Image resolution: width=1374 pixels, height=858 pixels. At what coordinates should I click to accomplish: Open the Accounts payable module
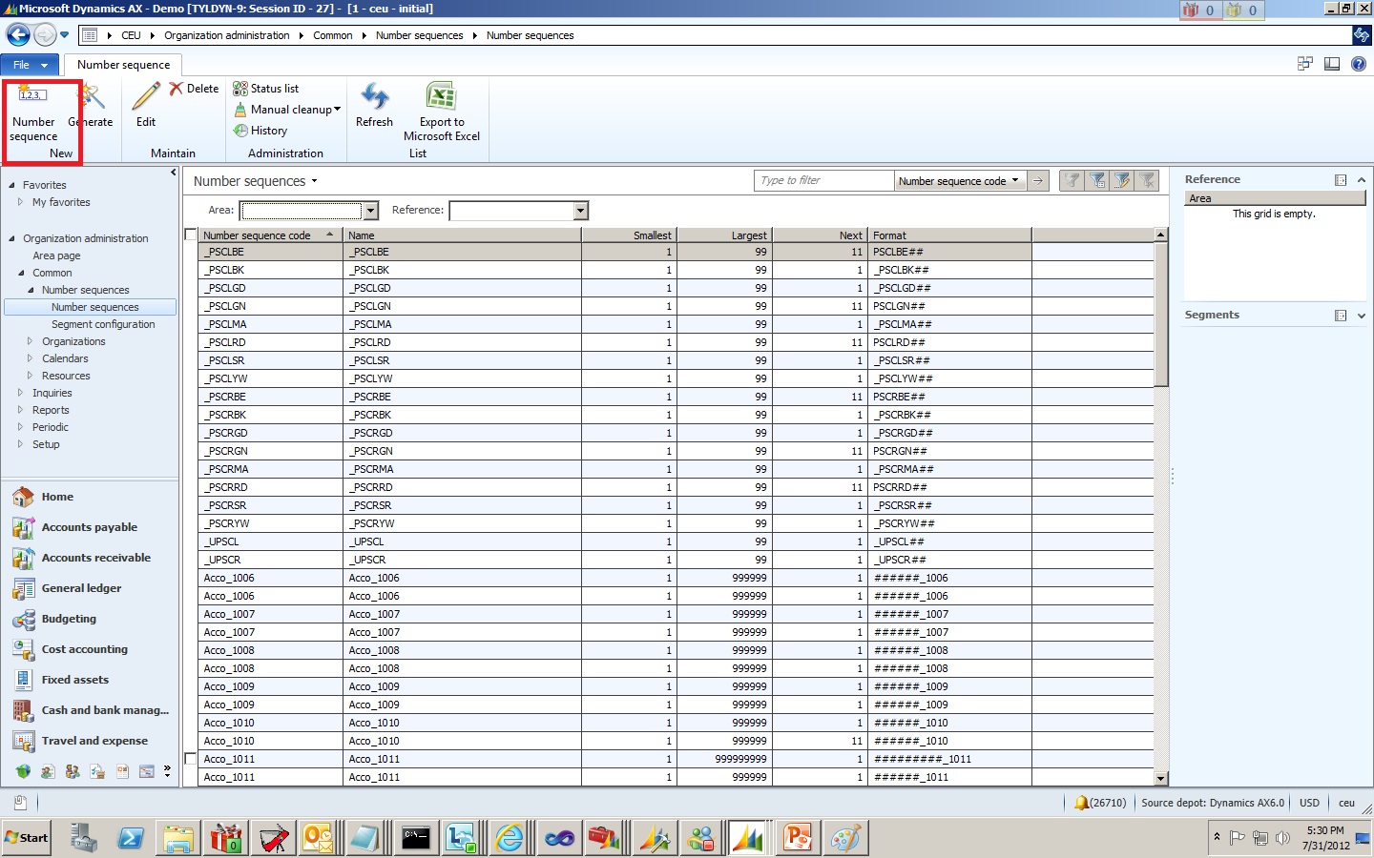[89, 526]
